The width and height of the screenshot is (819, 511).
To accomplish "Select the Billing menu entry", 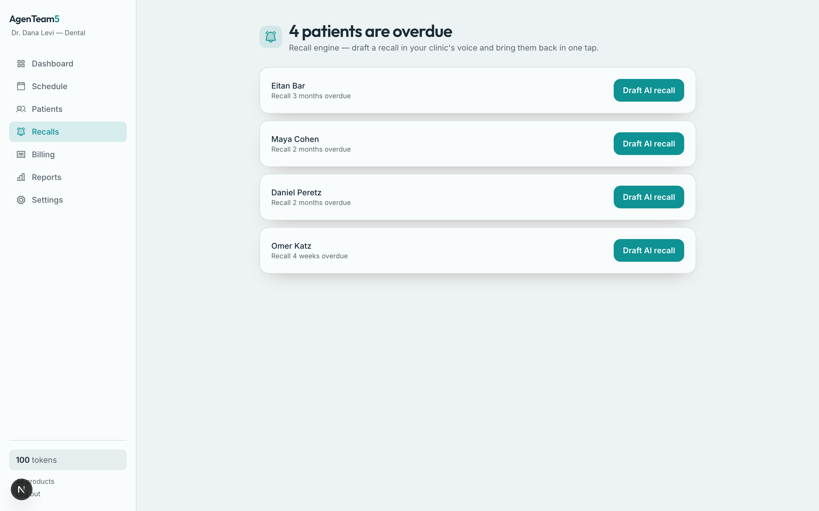I will point(68,154).
